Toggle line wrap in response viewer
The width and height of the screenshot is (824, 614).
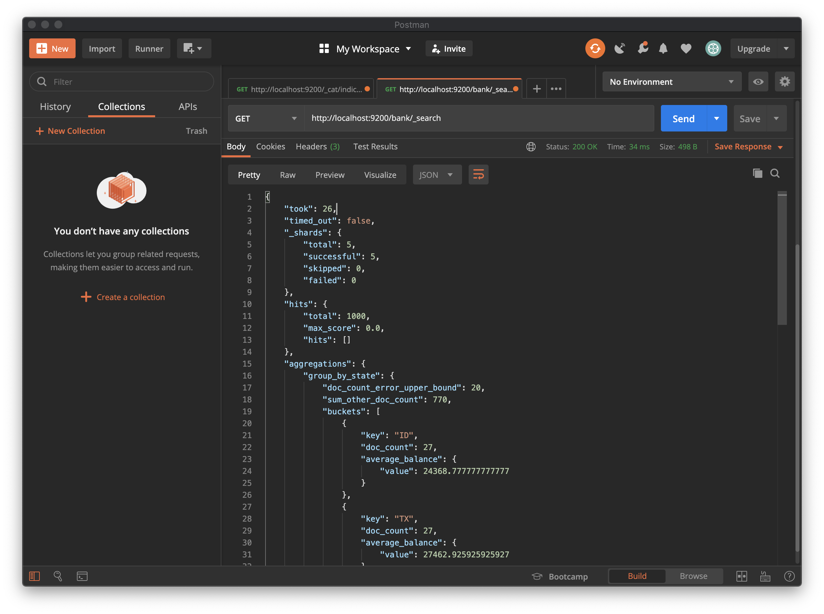(x=478, y=175)
